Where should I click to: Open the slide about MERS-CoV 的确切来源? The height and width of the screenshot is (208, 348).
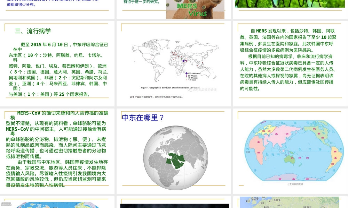(x=57, y=151)
